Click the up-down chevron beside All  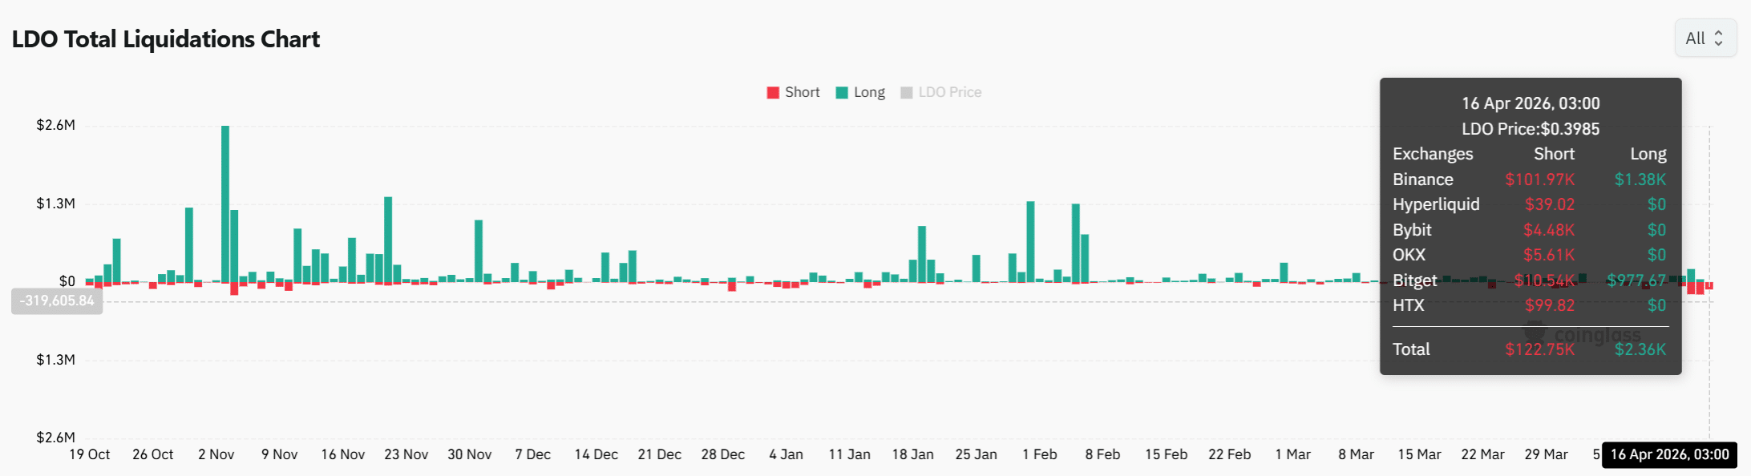pos(1718,38)
